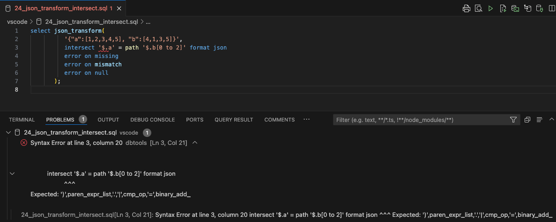The image size is (556, 222).
Task: Open the problems filter funnel options
Action: tap(513, 120)
